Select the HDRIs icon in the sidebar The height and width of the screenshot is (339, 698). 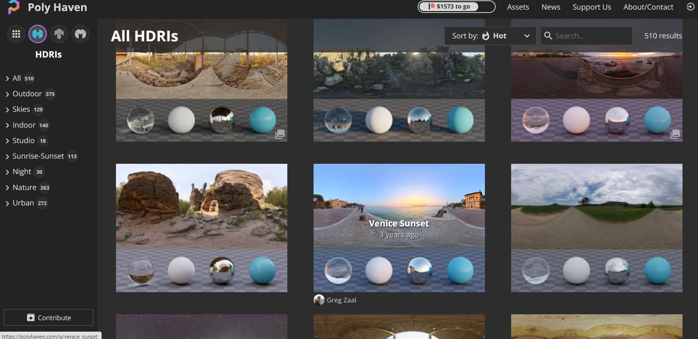[37, 34]
